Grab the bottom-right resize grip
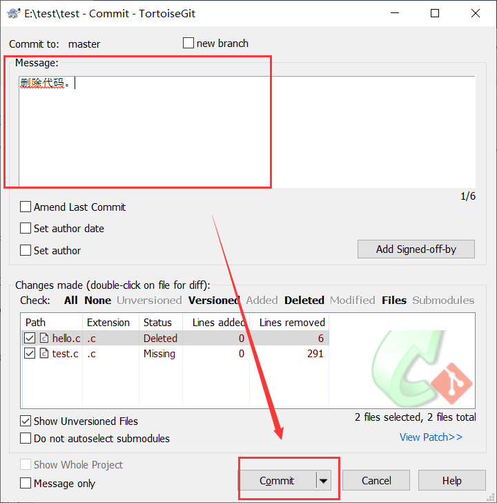This screenshot has height=503, width=497. [x=491, y=497]
